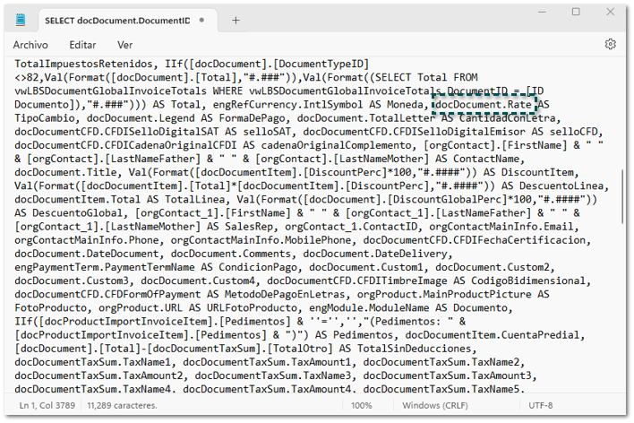Image resolution: width=634 pixels, height=423 pixels.
Task: Close the Notepad window
Action: click(610, 13)
